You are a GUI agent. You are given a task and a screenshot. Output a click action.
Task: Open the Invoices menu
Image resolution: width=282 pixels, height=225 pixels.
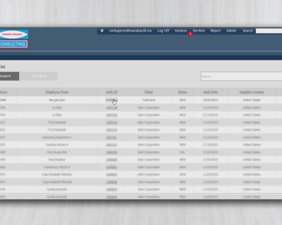[x=181, y=30]
